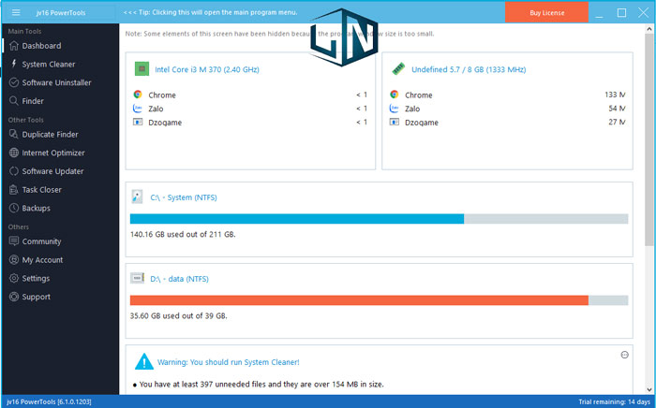Click the Intel Core i3 processor link
This screenshot has height=408, width=656.
pyautogui.click(x=207, y=70)
